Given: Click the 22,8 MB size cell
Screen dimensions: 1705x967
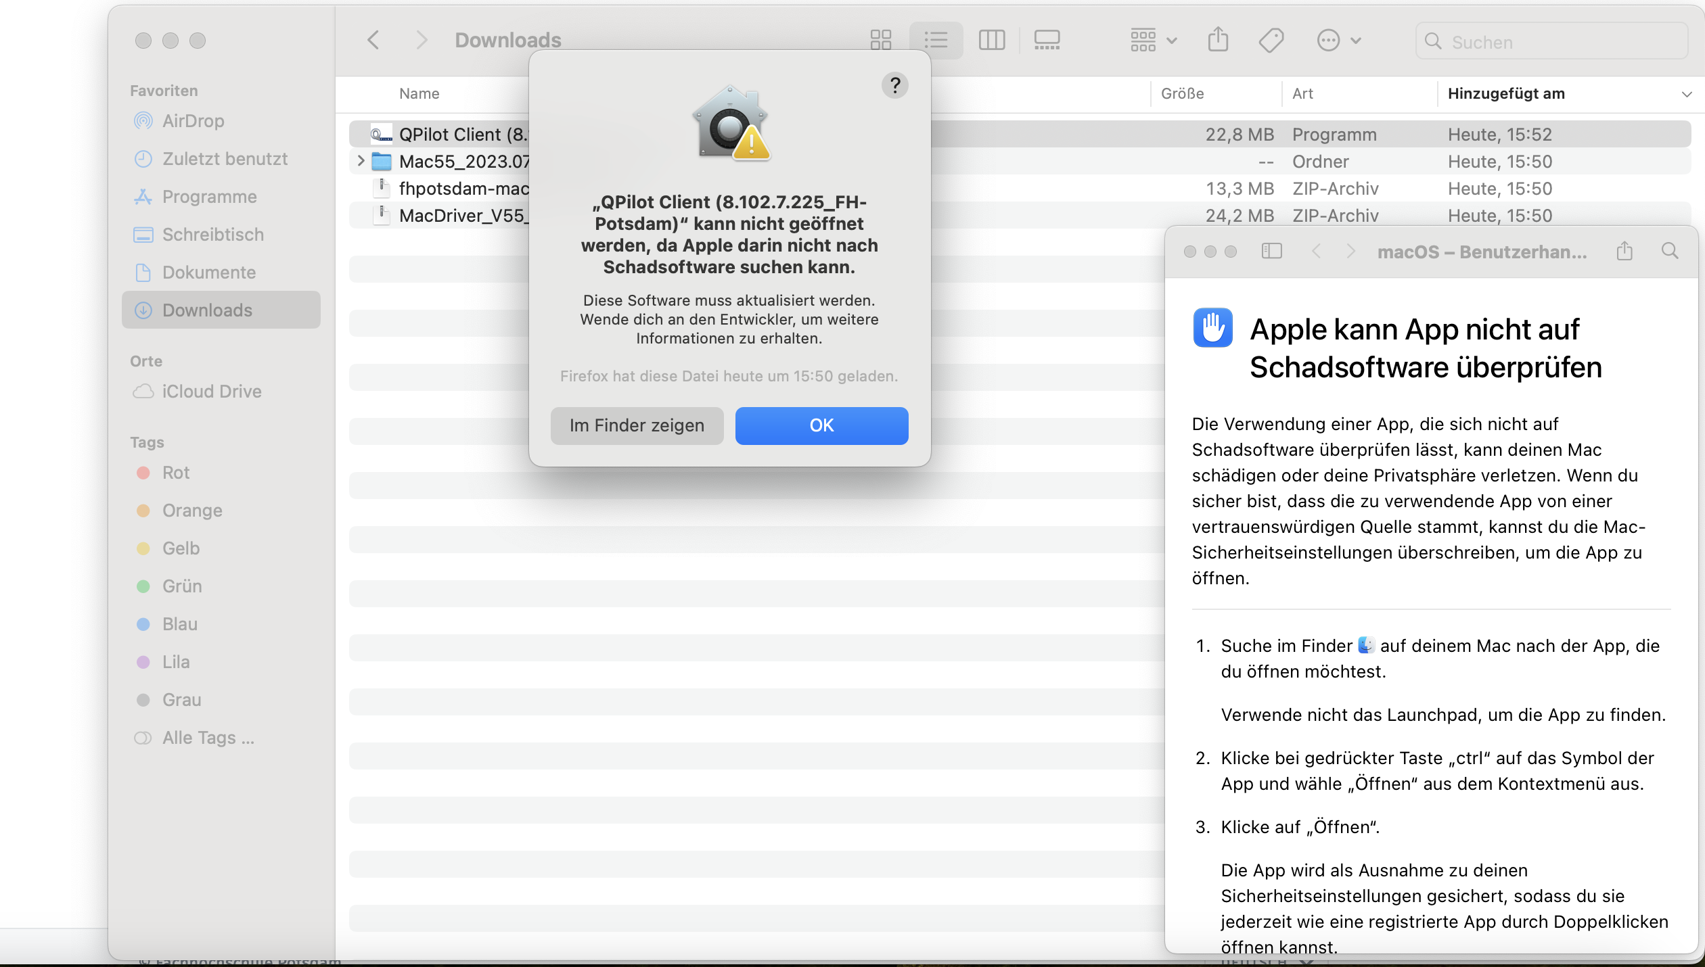Looking at the screenshot, I should click(x=1240, y=135).
